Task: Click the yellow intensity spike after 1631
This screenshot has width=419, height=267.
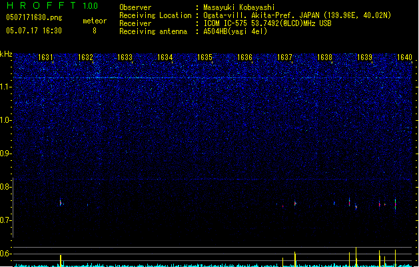Action: point(61,261)
